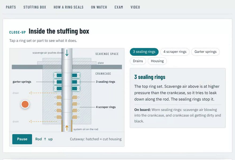Click the '3 sealing rings' diagram label
The image size is (235, 160).
[x=105, y=82]
